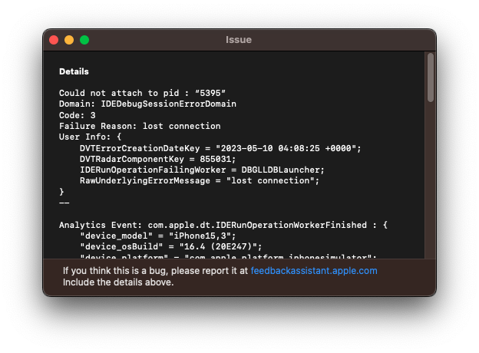Click the DVTErrorCreationDateKey line
The height and width of the screenshot is (353, 479).
coord(220,148)
